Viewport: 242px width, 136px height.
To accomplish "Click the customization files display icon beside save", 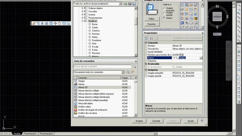I will 134,4.
